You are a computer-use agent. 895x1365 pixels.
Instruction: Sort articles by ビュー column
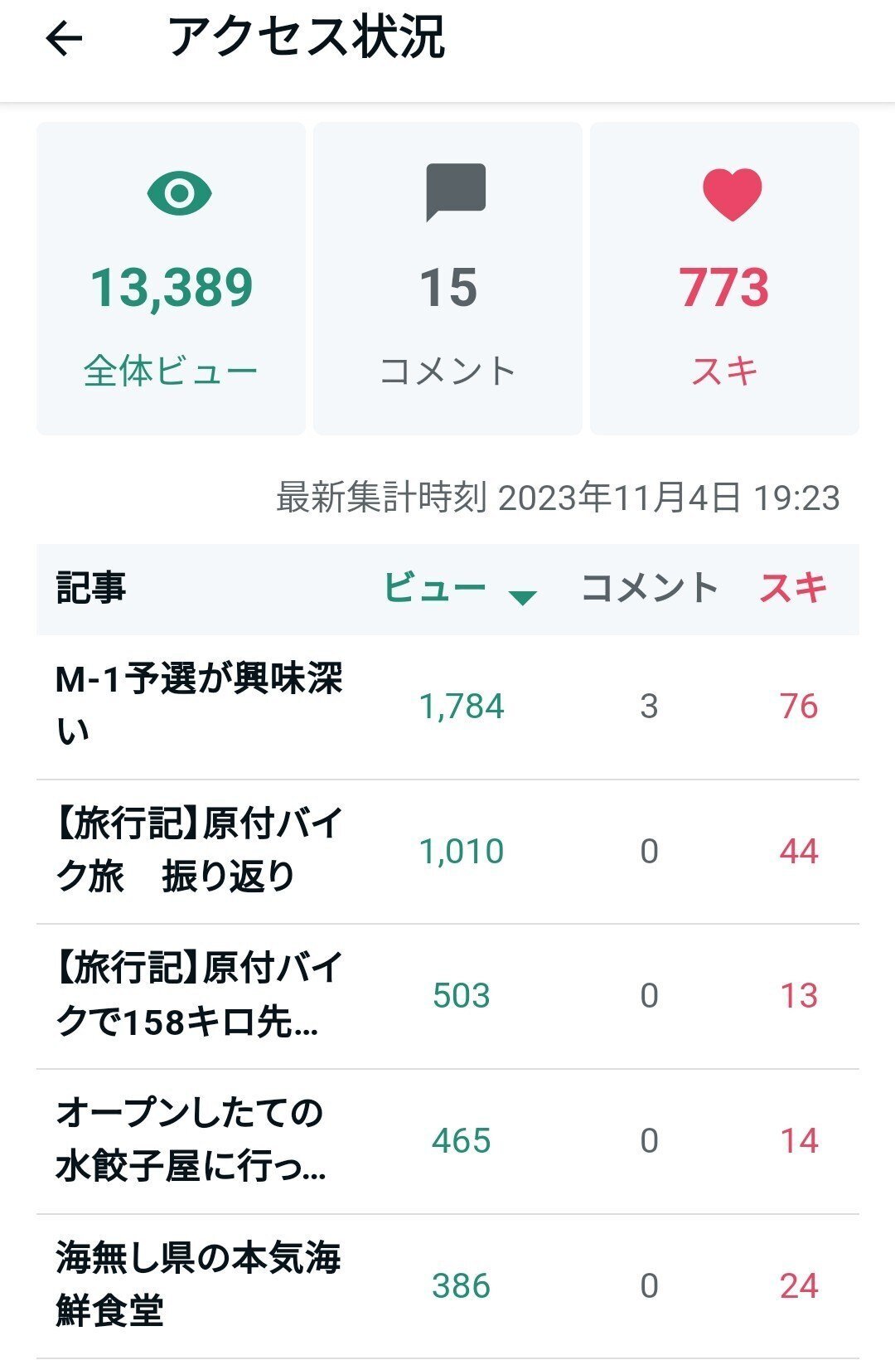click(x=435, y=588)
